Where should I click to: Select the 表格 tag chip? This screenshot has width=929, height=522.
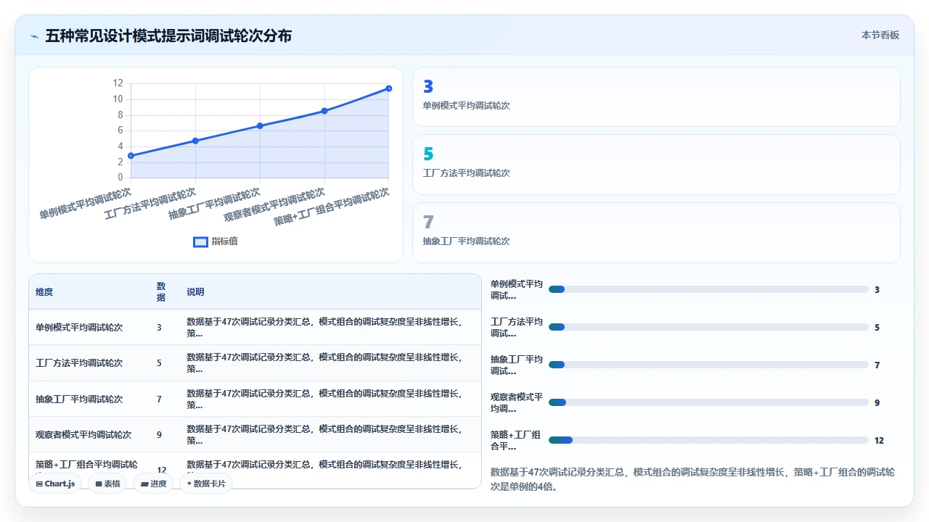(107, 484)
